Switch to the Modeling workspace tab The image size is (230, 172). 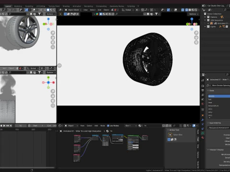[18, 6]
